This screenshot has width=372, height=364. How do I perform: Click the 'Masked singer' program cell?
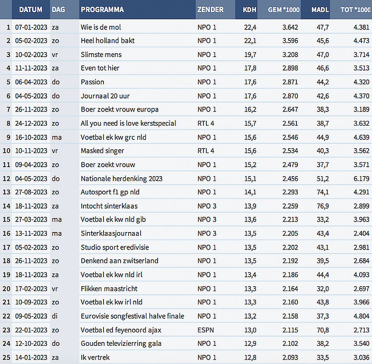(102, 151)
